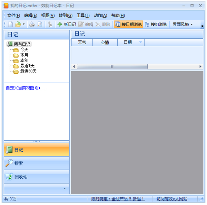Open the 限时特惠 promotion link
This screenshot has height=205, width=207.
[118, 199]
